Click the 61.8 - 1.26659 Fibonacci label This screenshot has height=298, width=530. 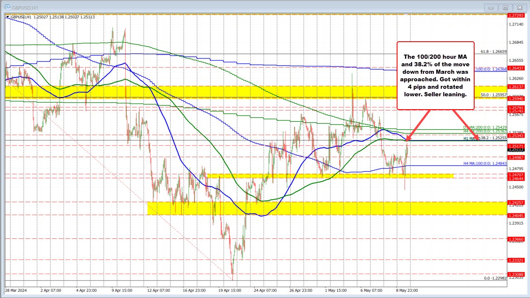[x=493, y=52]
